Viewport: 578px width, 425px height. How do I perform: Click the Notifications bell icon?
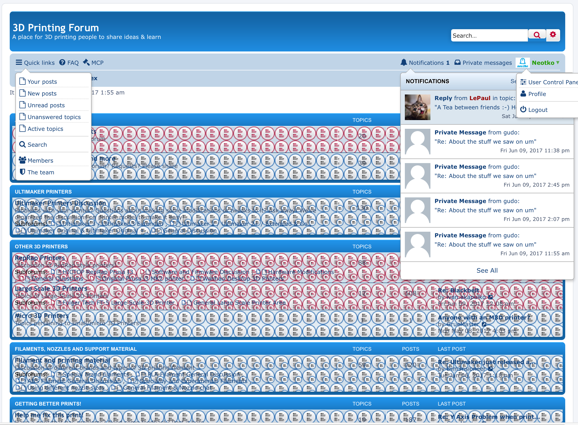(x=404, y=62)
